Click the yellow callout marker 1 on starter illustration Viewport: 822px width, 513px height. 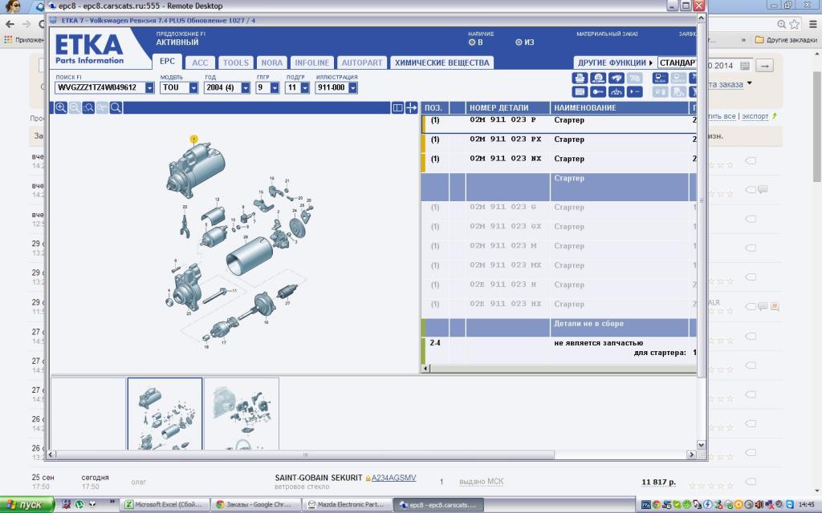193,139
